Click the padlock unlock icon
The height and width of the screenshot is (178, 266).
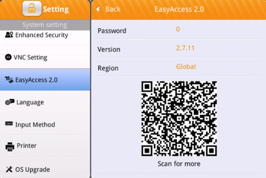tap(32, 9)
